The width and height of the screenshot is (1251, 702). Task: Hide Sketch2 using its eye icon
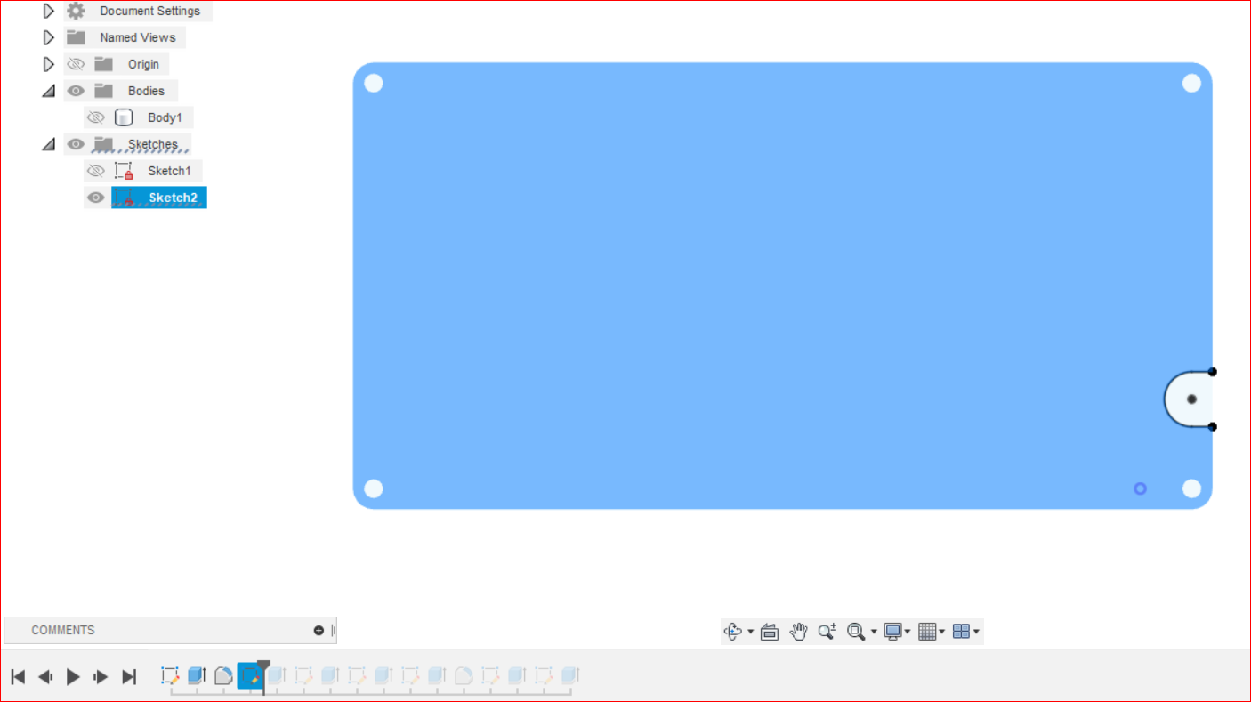point(96,198)
